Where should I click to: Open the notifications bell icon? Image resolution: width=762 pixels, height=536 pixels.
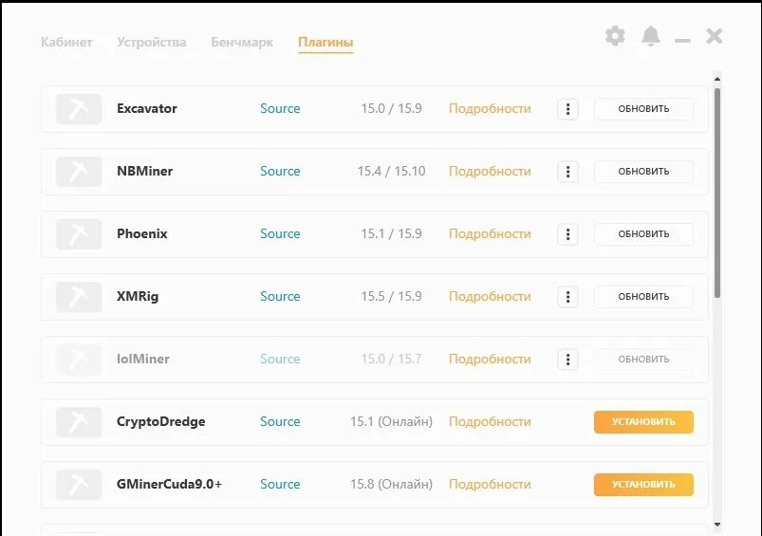[650, 36]
